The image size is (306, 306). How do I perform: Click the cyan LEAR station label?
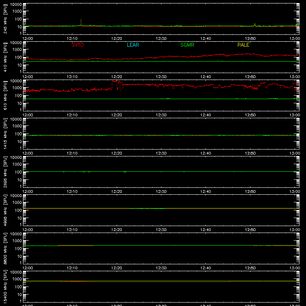pyautogui.click(x=133, y=45)
